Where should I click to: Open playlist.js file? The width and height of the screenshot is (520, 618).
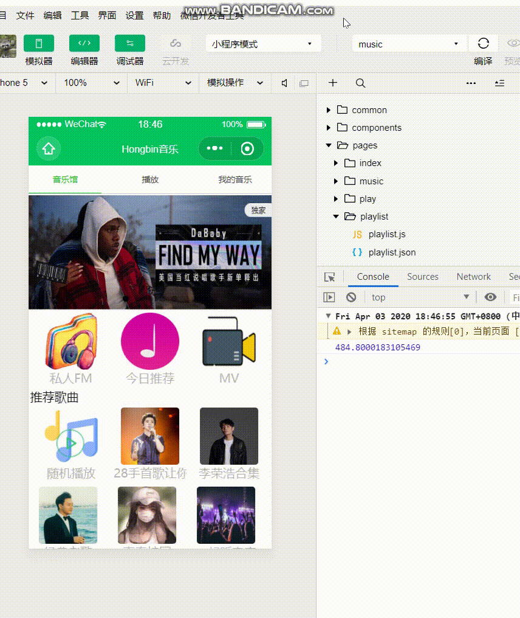point(386,235)
